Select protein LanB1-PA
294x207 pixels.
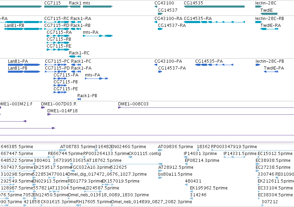[18, 61]
